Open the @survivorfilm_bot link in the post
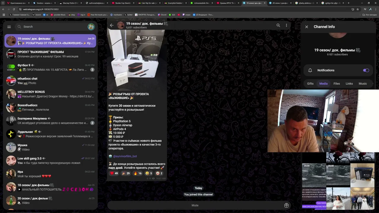This screenshot has height=213, width=379. (x=125, y=156)
